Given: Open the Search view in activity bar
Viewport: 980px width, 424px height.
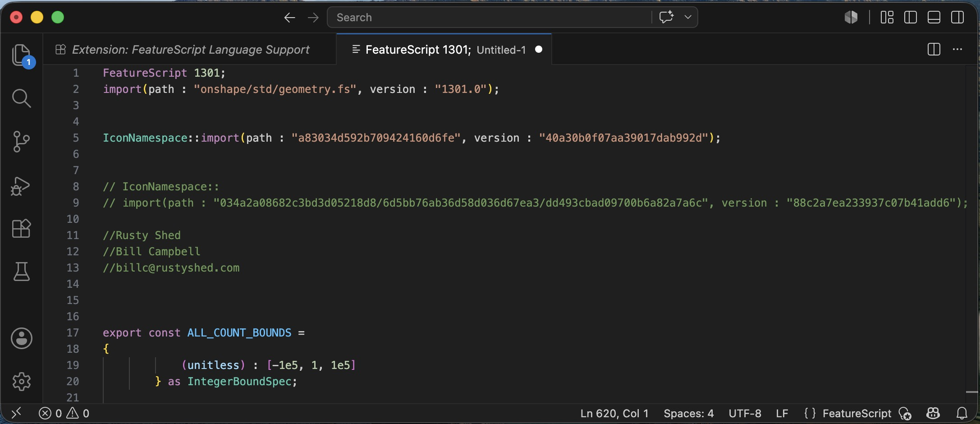Looking at the screenshot, I should [x=21, y=98].
